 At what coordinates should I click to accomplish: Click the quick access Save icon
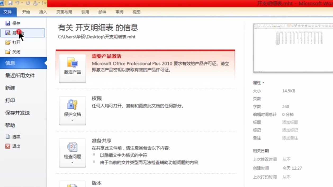tap(10, 3)
